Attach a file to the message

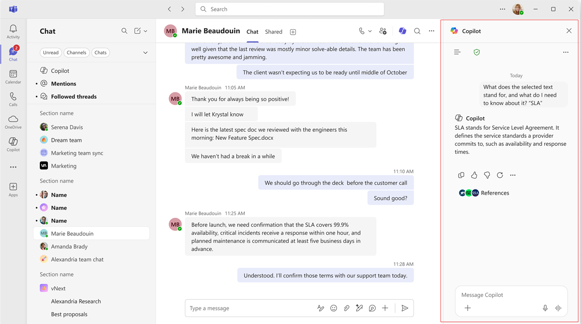pos(346,308)
